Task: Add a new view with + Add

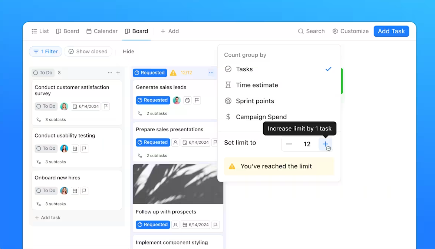Action: click(x=170, y=31)
